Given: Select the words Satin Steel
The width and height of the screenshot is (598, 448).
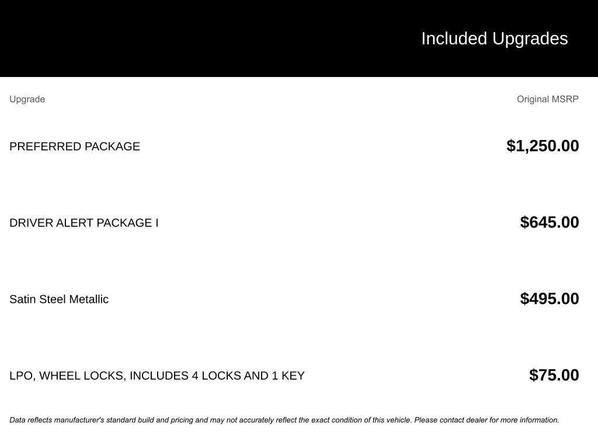Looking at the screenshot, I should click(x=38, y=299).
